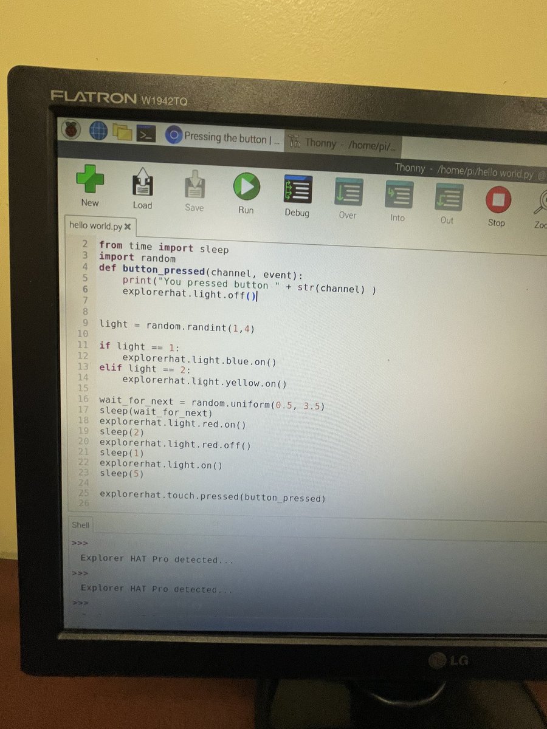The width and height of the screenshot is (547, 729).
Task: Launch the web browser from the taskbar
Action: coord(98,131)
